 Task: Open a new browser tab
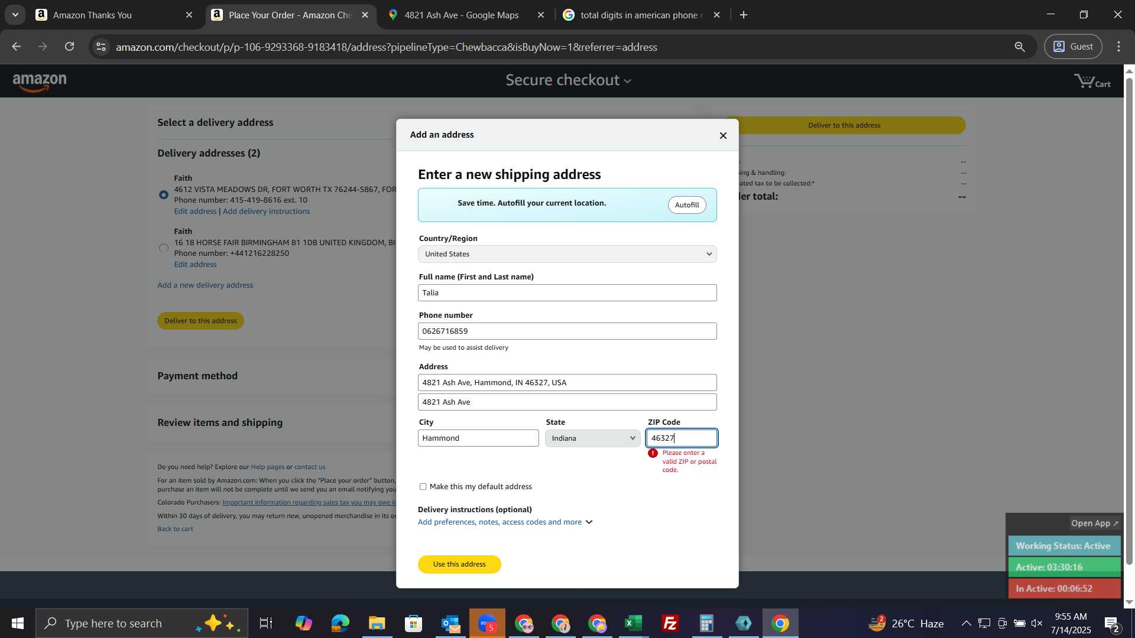click(744, 15)
